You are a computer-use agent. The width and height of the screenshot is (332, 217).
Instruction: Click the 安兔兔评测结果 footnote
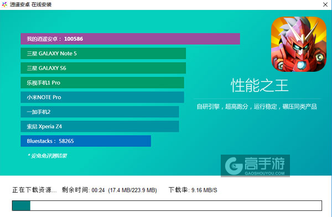(x=47, y=156)
